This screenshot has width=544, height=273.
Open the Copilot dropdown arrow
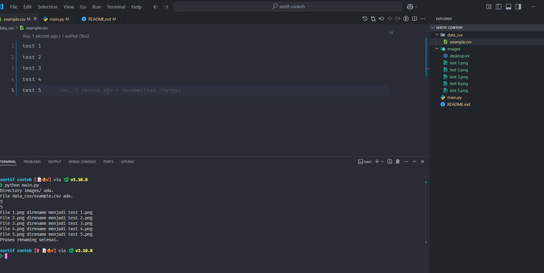tap(416, 7)
